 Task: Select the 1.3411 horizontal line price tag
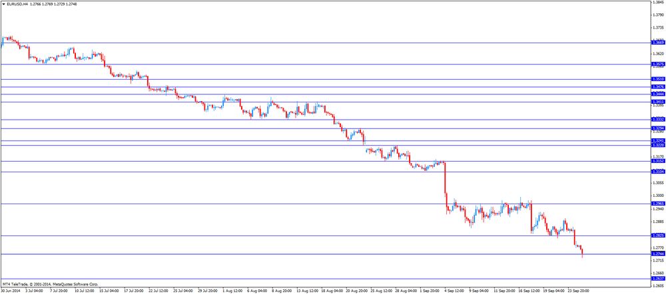pyautogui.click(x=658, y=102)
